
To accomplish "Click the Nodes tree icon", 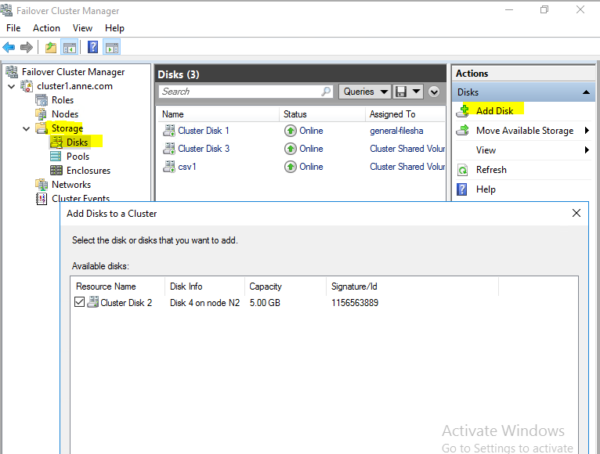I will (42, 114).
